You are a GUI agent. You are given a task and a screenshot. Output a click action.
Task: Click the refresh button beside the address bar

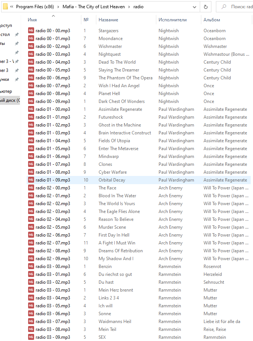(205, 7)
